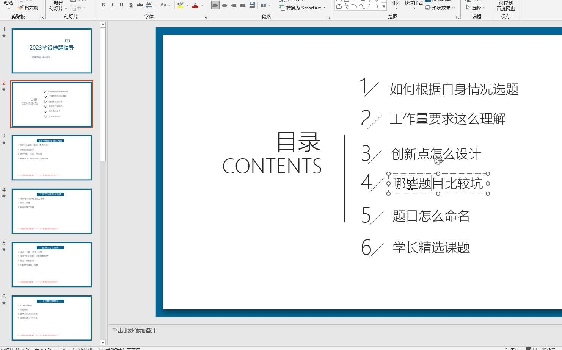Viewport: 562px width, 350px height.
Task: Select slide 3 thumbnail
Action: 52,158
